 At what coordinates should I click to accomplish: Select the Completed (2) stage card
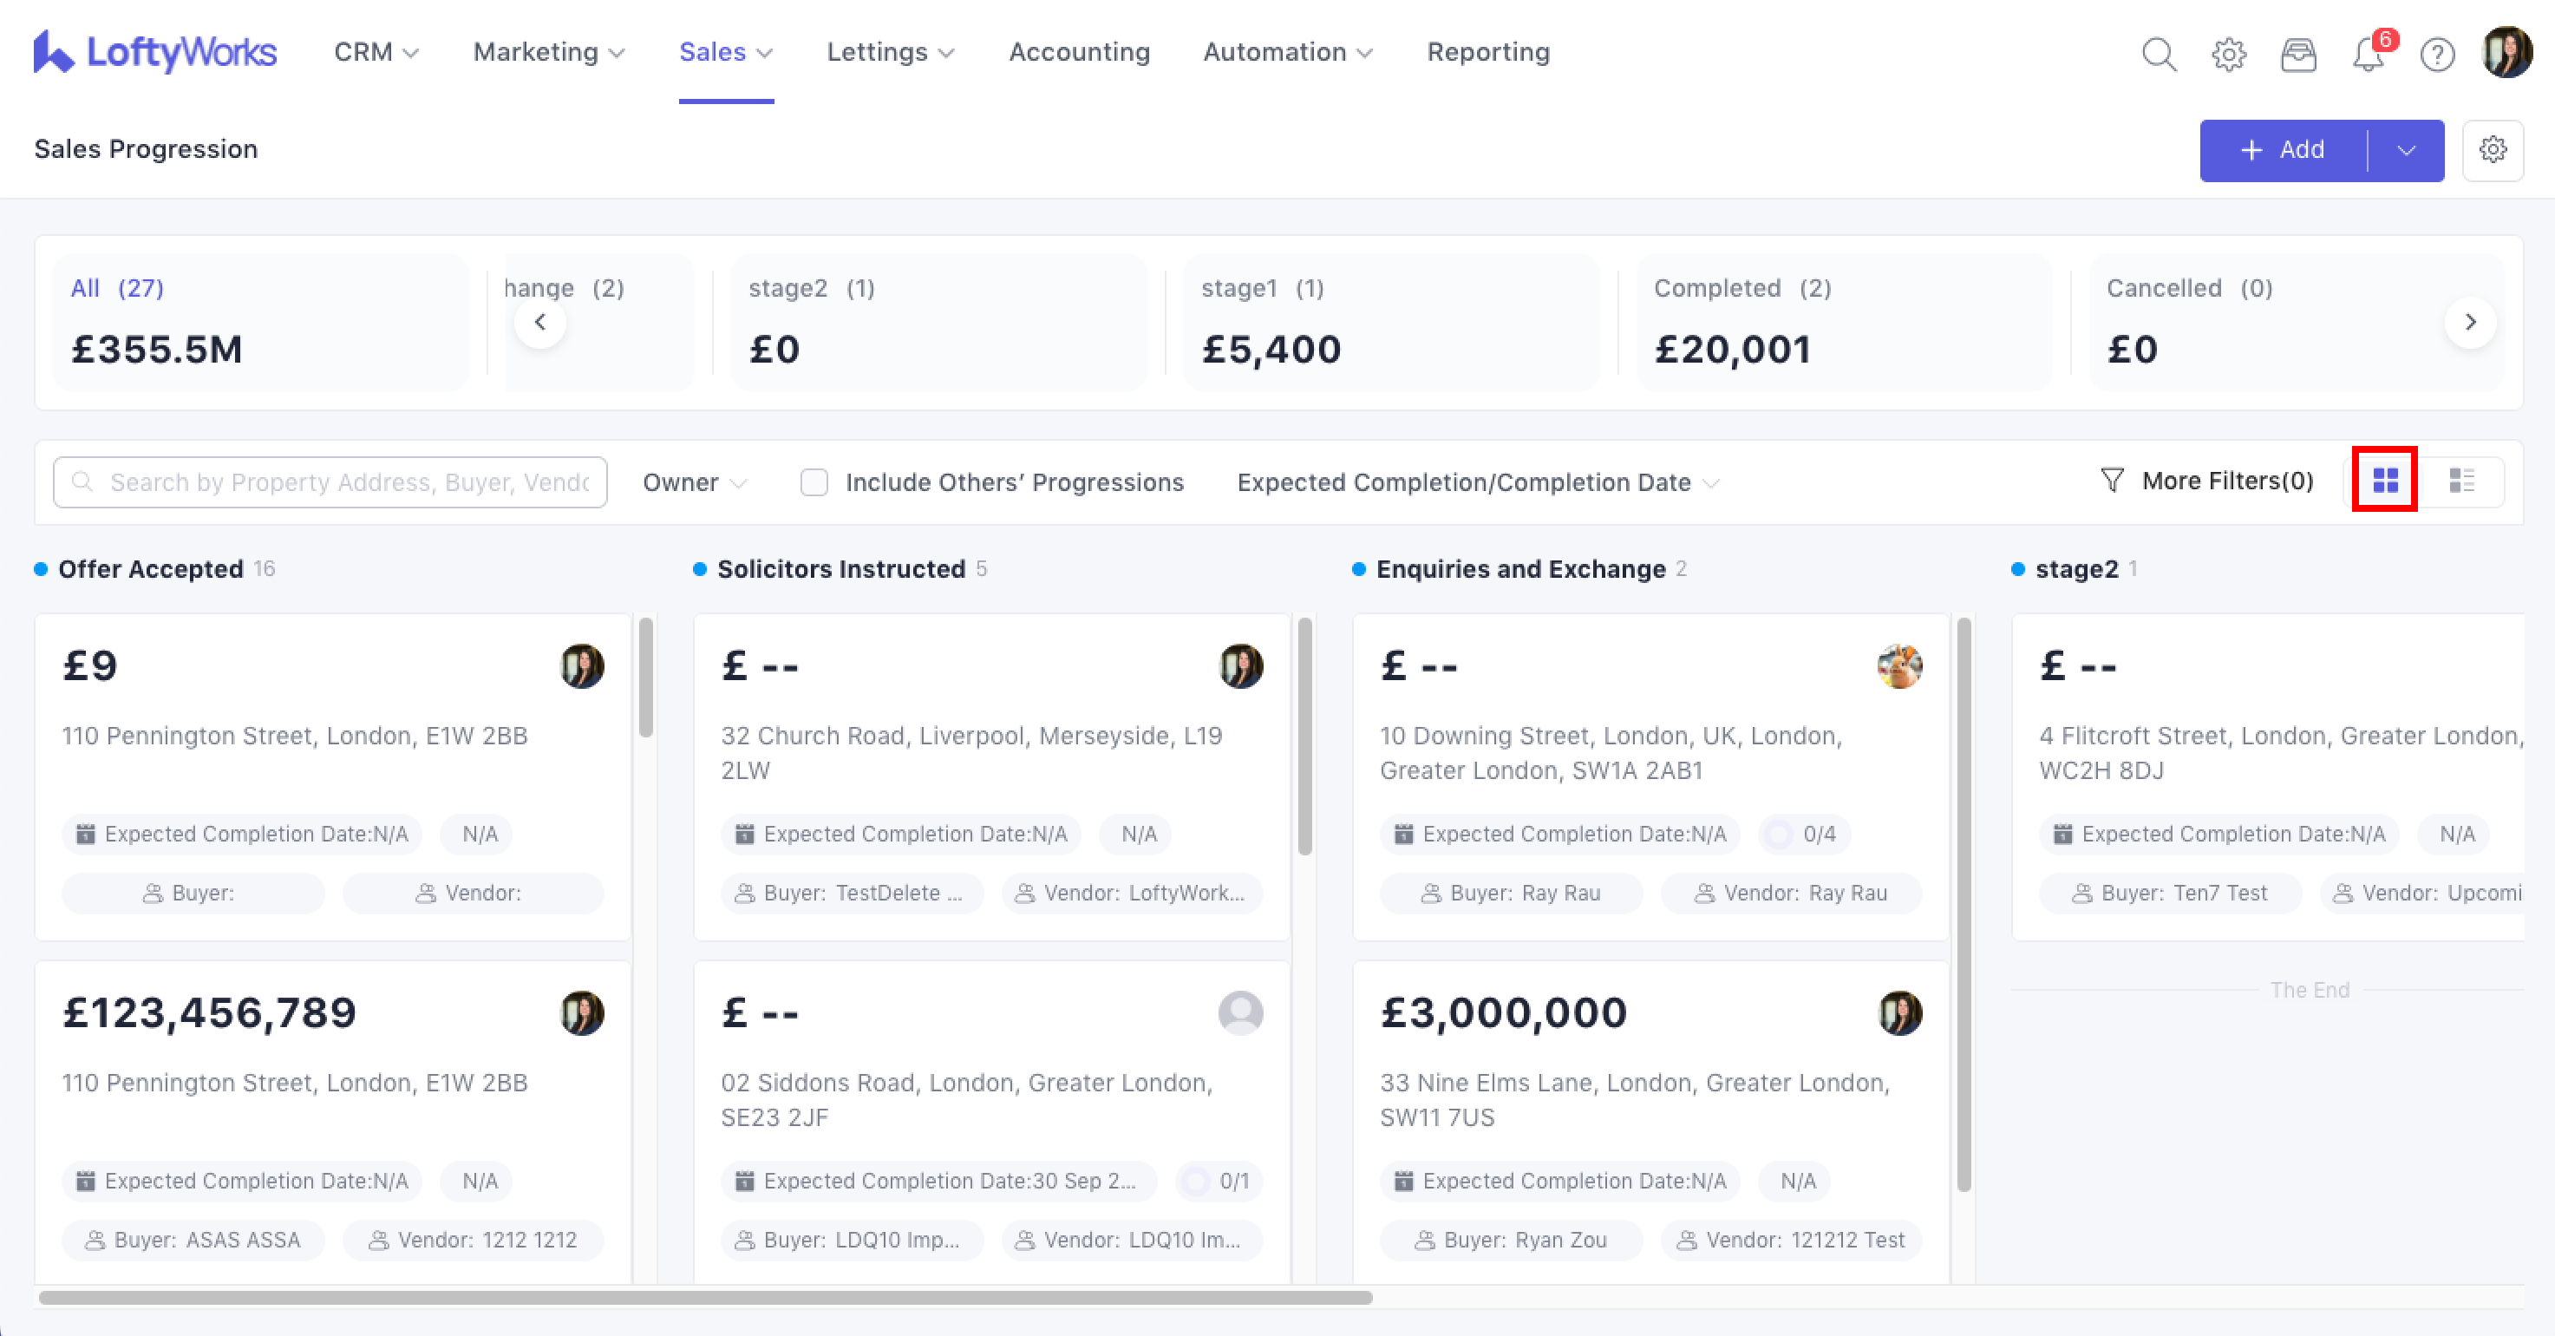tap(1841, 321)
